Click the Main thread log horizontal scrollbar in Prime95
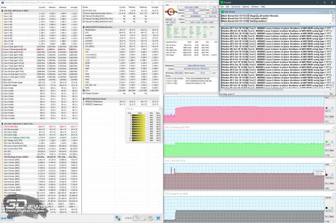This screenshot has height=223, width=336. (x=276, y=24)
